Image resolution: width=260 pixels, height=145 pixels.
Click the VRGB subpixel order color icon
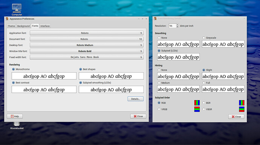pos(197,109)
